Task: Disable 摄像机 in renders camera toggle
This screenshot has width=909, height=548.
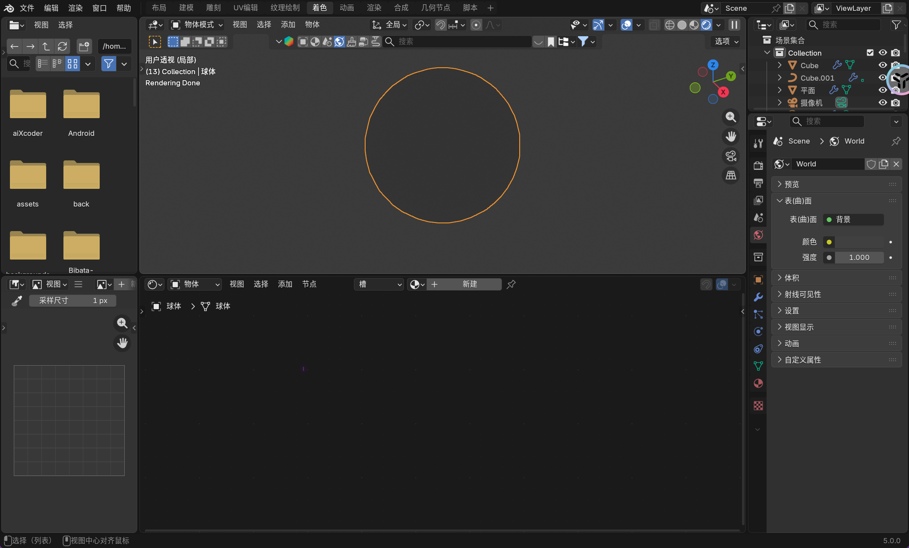Action: point(896,103)
